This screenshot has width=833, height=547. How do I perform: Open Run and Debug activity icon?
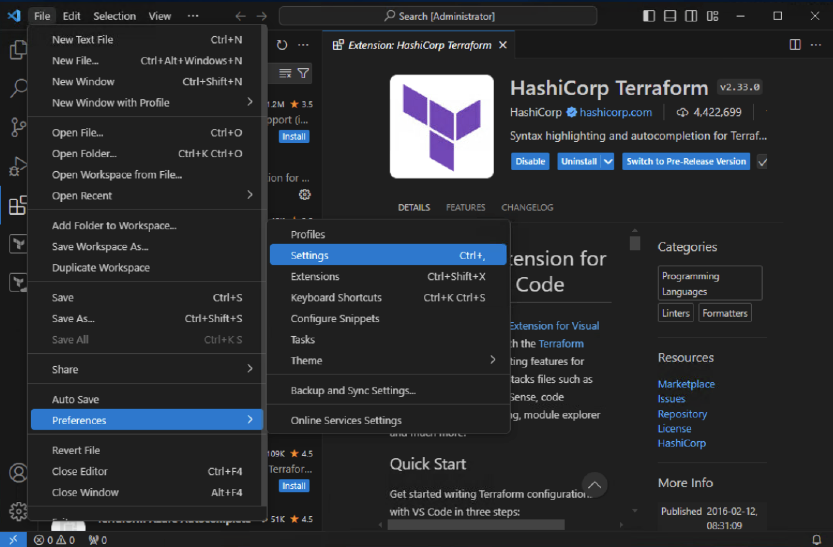pyautogui.click(x=18, y=166)
